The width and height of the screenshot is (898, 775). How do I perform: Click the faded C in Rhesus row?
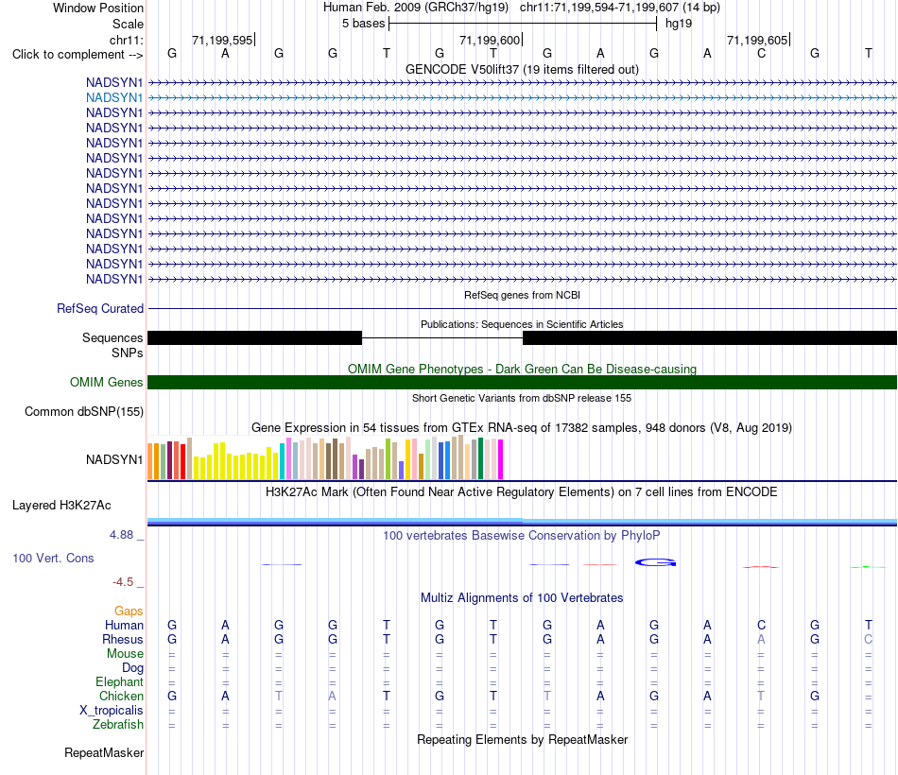point(868,639)
